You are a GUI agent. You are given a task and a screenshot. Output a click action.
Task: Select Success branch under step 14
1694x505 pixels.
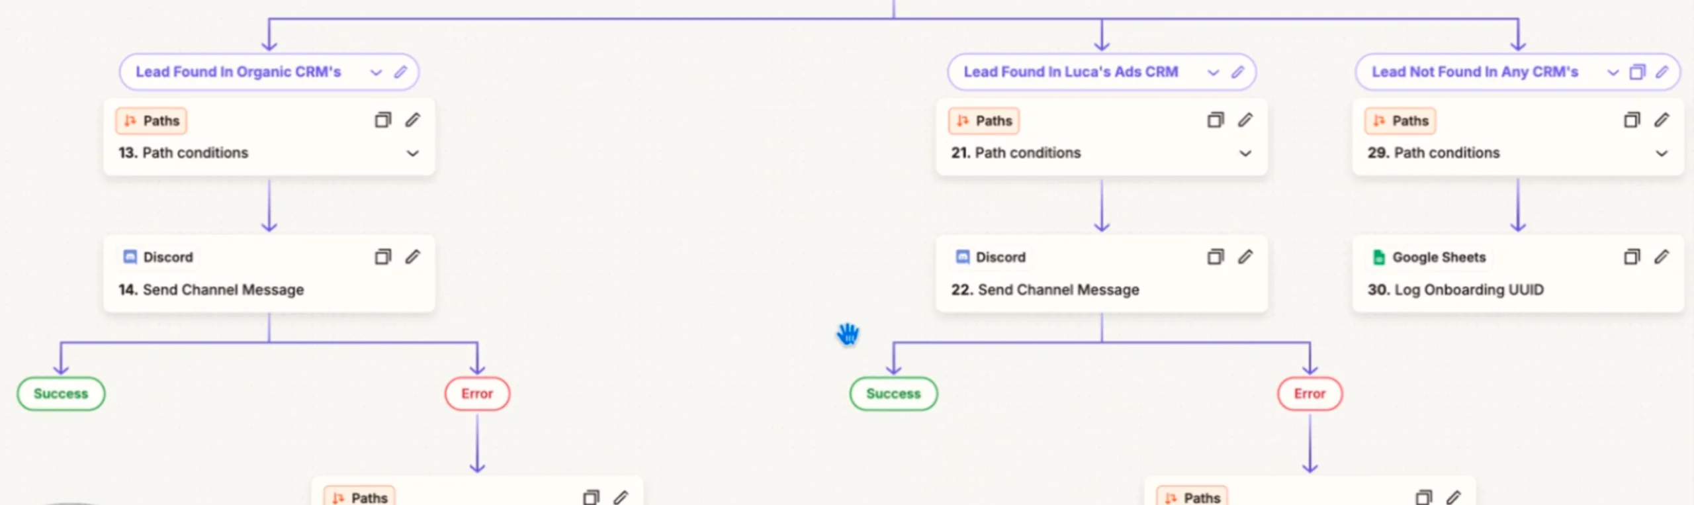(x=61, y=394)
